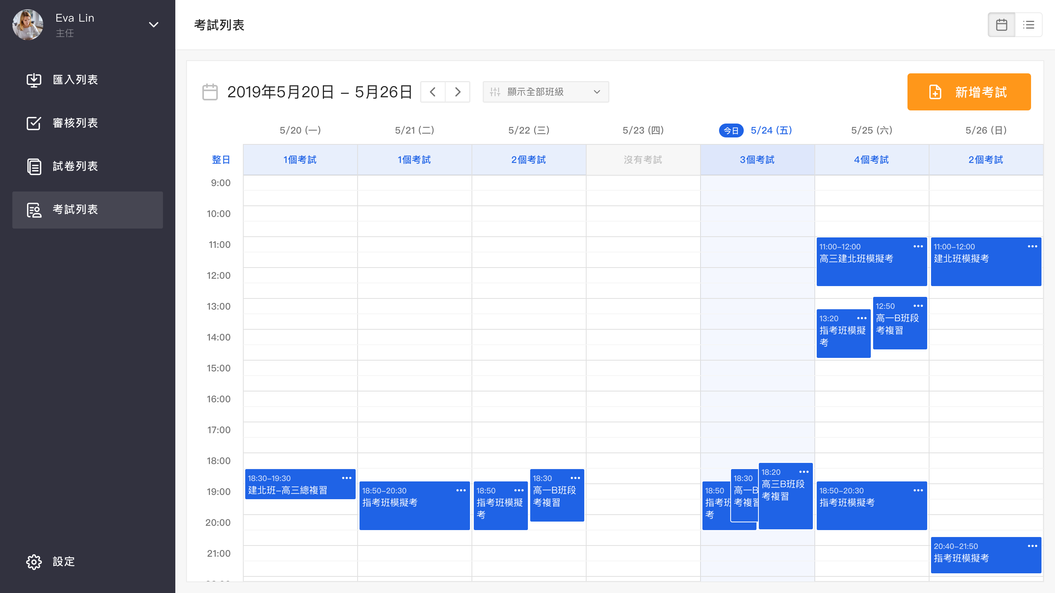This screenshot has width=1055, height=593.
Task: Switch to list view icon
Action: [1028, 25]
